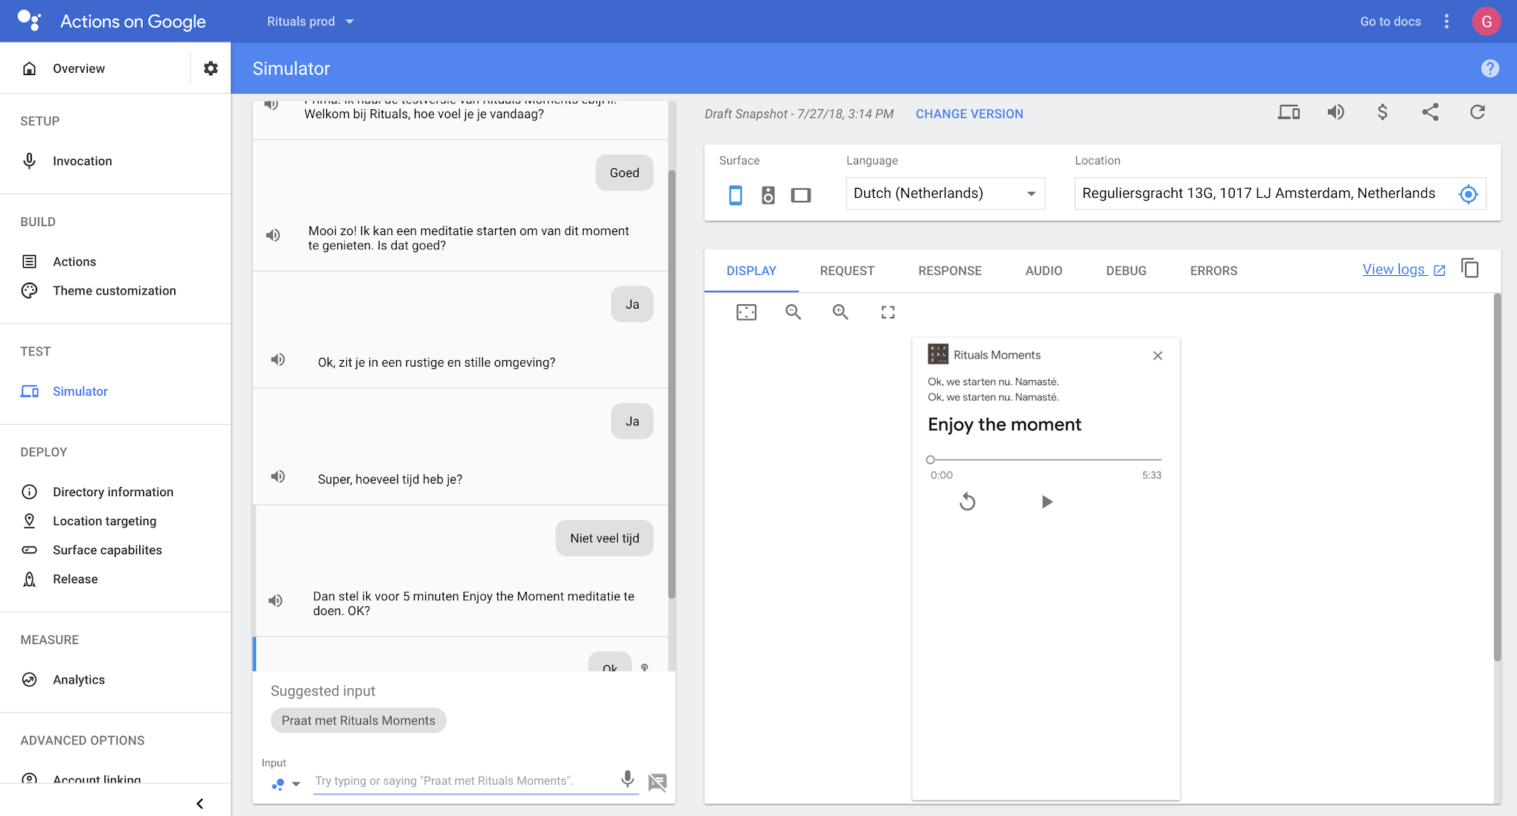Click the copy to clipboard icon

pyautogui.click(x=1470, y=268)
